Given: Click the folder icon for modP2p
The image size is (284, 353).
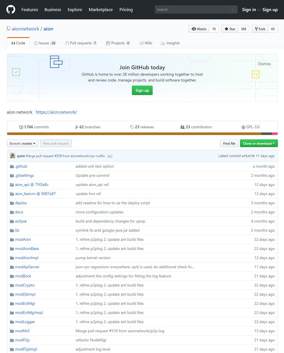Looking at the screenshot, I should (x=12, y=340).
